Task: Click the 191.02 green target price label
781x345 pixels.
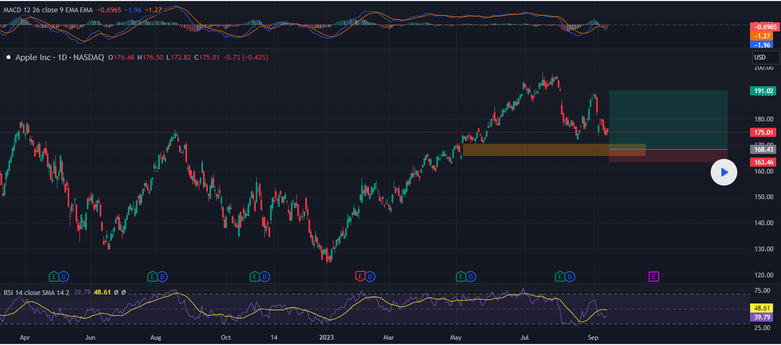Action: pyautogui.click(x=763, y=91)
